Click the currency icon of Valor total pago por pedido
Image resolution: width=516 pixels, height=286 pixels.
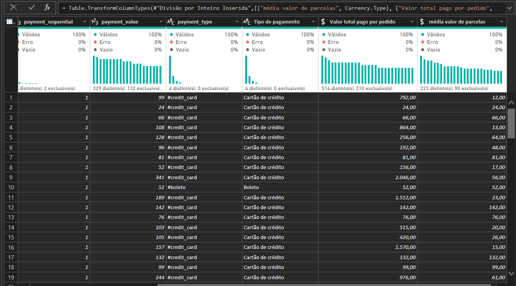pyautogui.click(x=323, y=22)
